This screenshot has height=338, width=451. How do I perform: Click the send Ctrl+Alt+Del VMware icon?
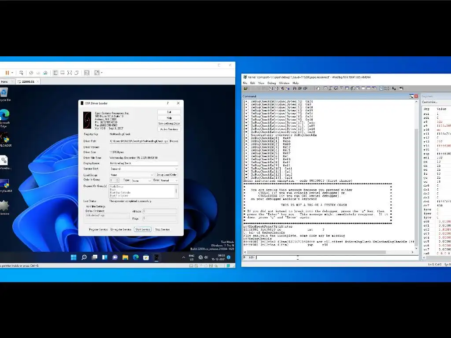tap(21, 73)
